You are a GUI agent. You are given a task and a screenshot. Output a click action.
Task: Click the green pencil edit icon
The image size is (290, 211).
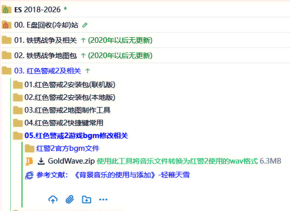(85, 25)
